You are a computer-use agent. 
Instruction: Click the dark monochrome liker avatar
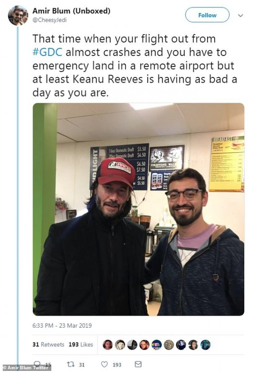tap(132, 345)
